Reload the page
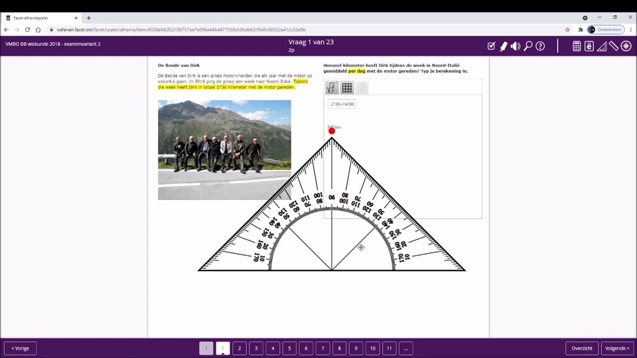 click(27, 30)
